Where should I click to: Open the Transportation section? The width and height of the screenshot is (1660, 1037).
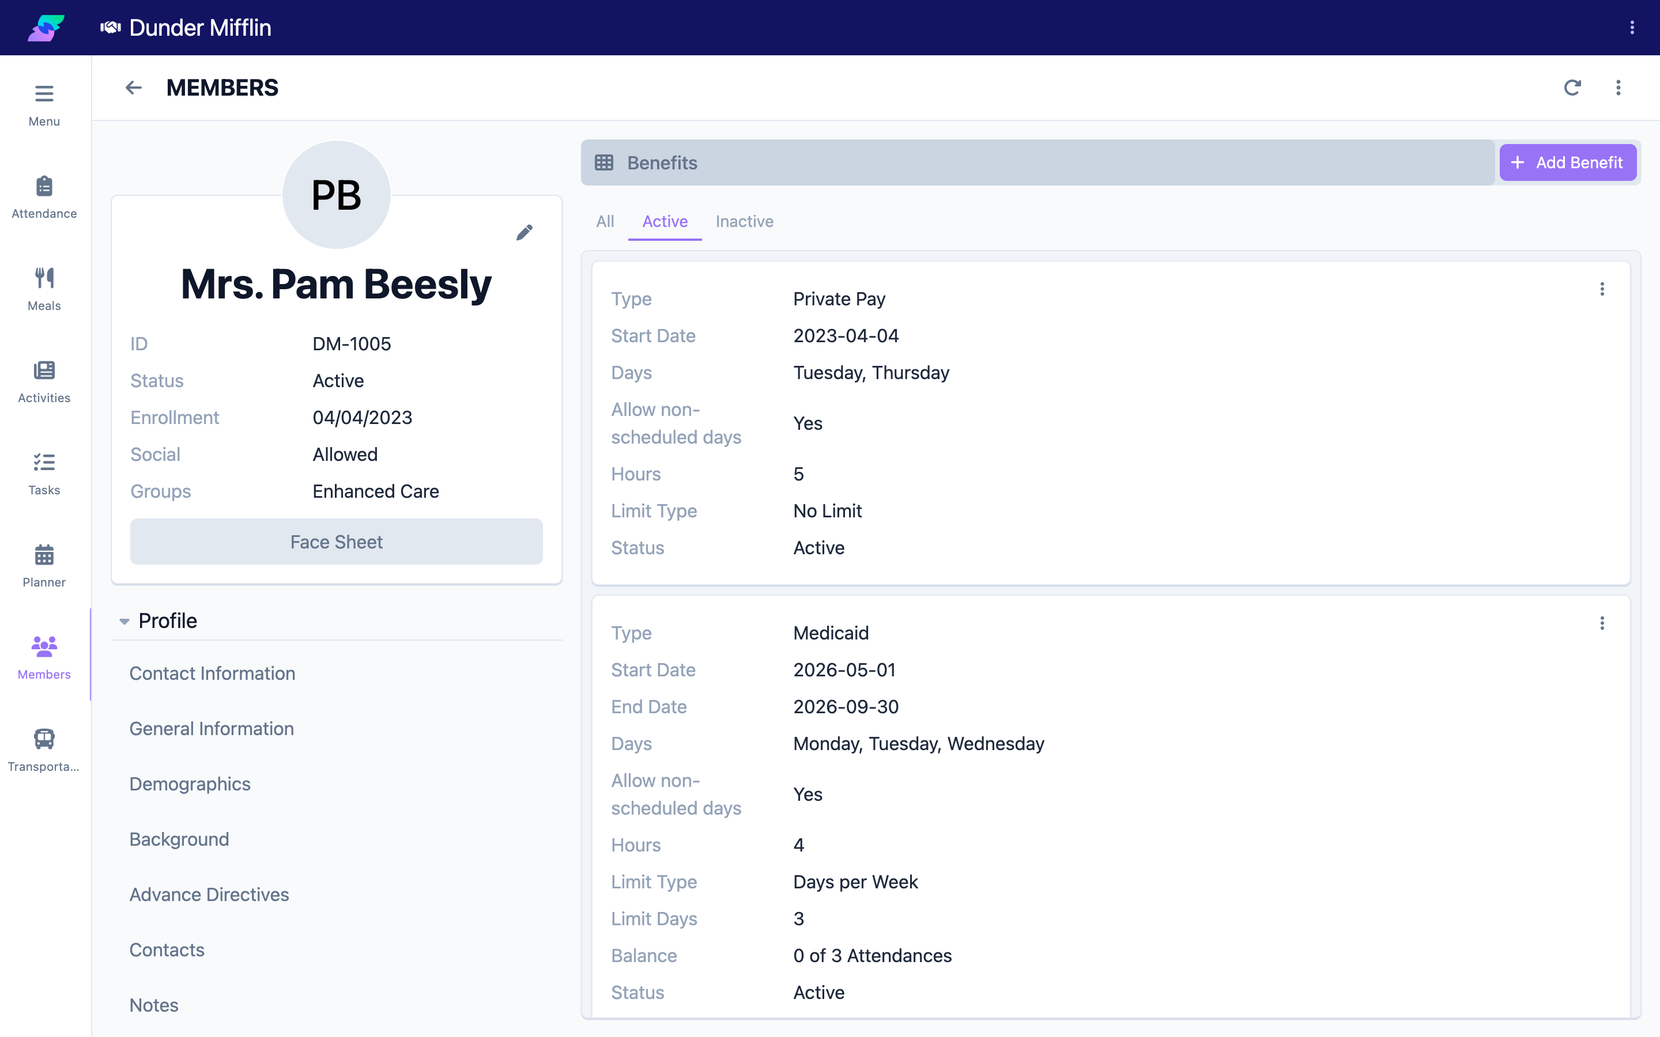coord(44,750)
